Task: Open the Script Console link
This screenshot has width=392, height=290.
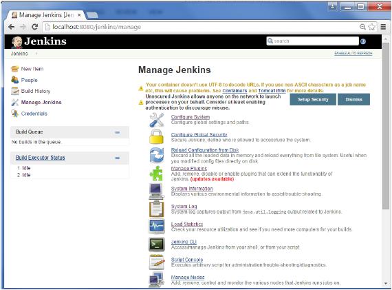Action: click(x=187, y=260)
